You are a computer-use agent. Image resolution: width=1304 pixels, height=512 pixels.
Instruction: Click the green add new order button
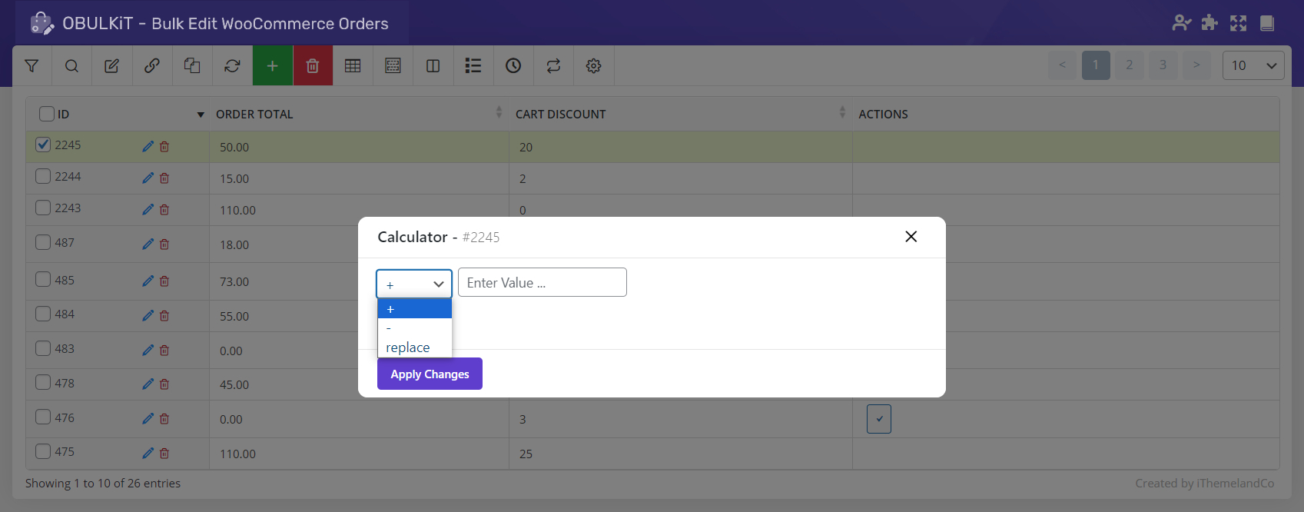click(x=272, y=66)
